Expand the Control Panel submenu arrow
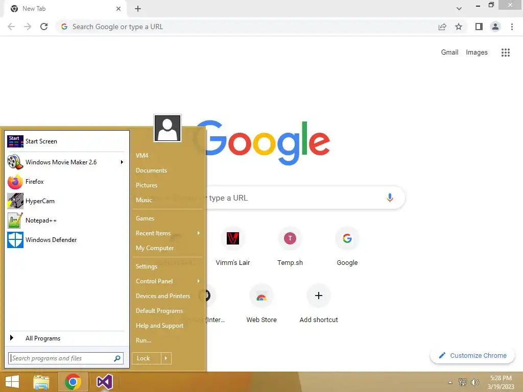Viewport: 523px width, 392px height. point(199,281)
